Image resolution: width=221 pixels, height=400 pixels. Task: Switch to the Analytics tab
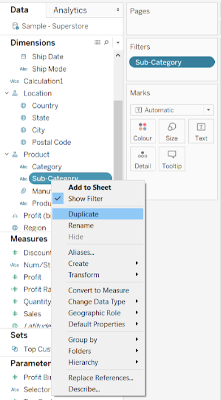(x=70, y=10)
